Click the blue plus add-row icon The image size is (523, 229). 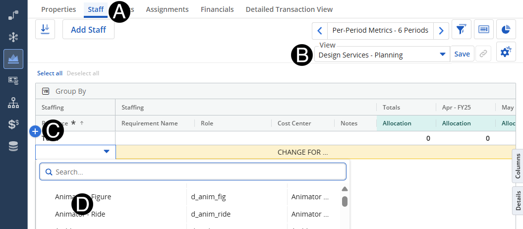(35, 131)
